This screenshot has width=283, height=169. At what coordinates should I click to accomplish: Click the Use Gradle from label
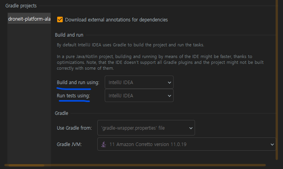click(74, 128)
